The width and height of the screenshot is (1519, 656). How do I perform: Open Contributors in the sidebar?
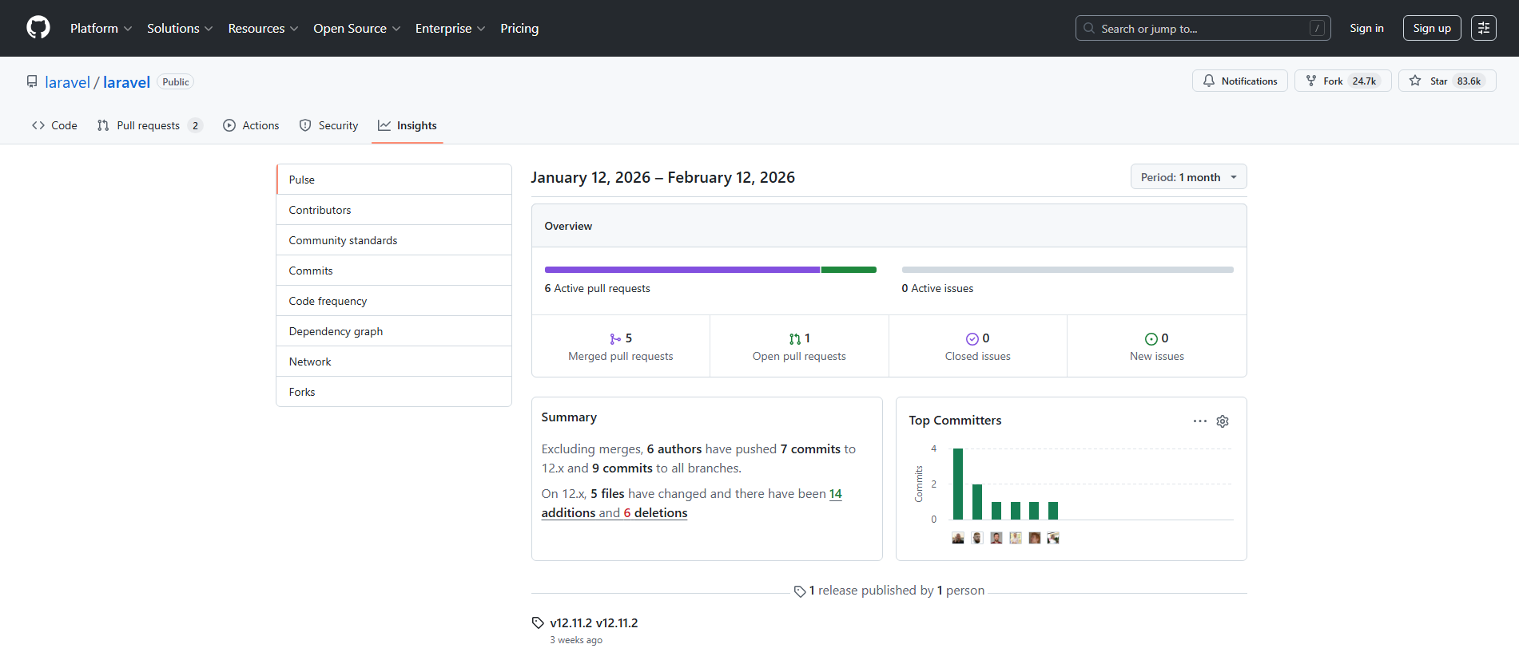[394, 210]
